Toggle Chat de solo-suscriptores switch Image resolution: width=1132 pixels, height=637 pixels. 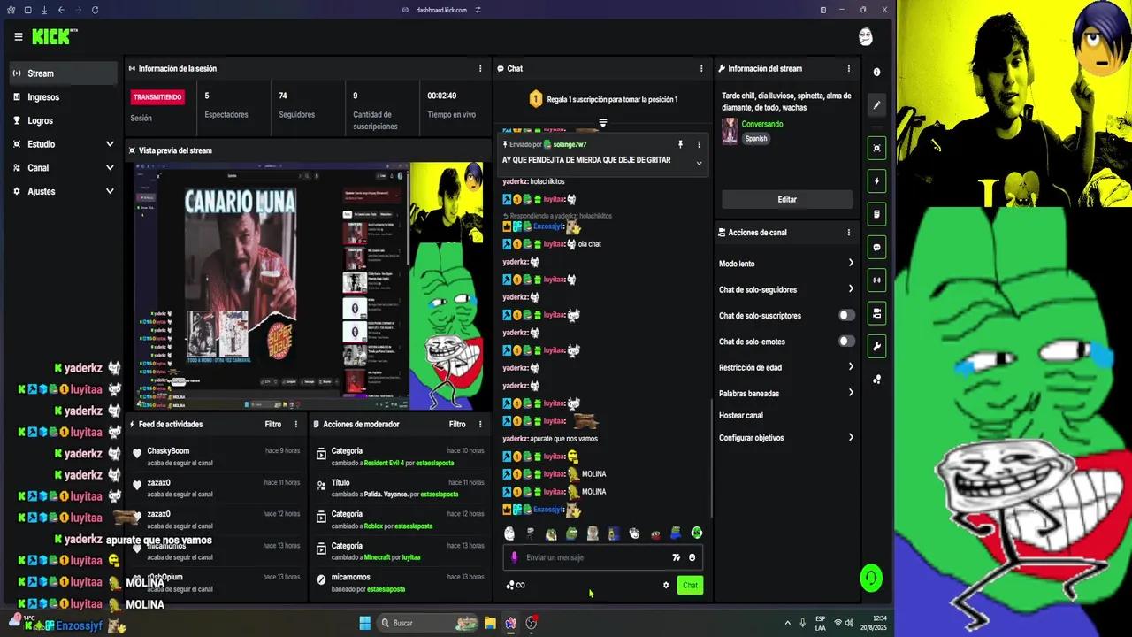(x=846, y=315)
